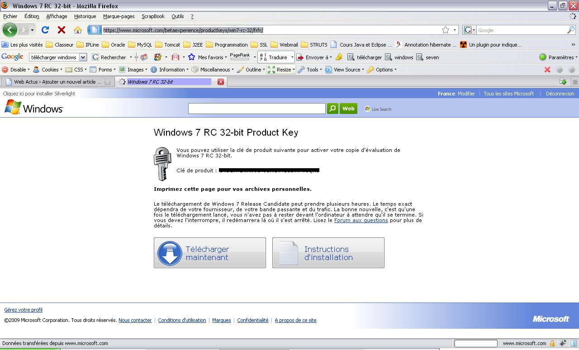Open the Historique menu
579x350 pixels.
tap(85, 16)
